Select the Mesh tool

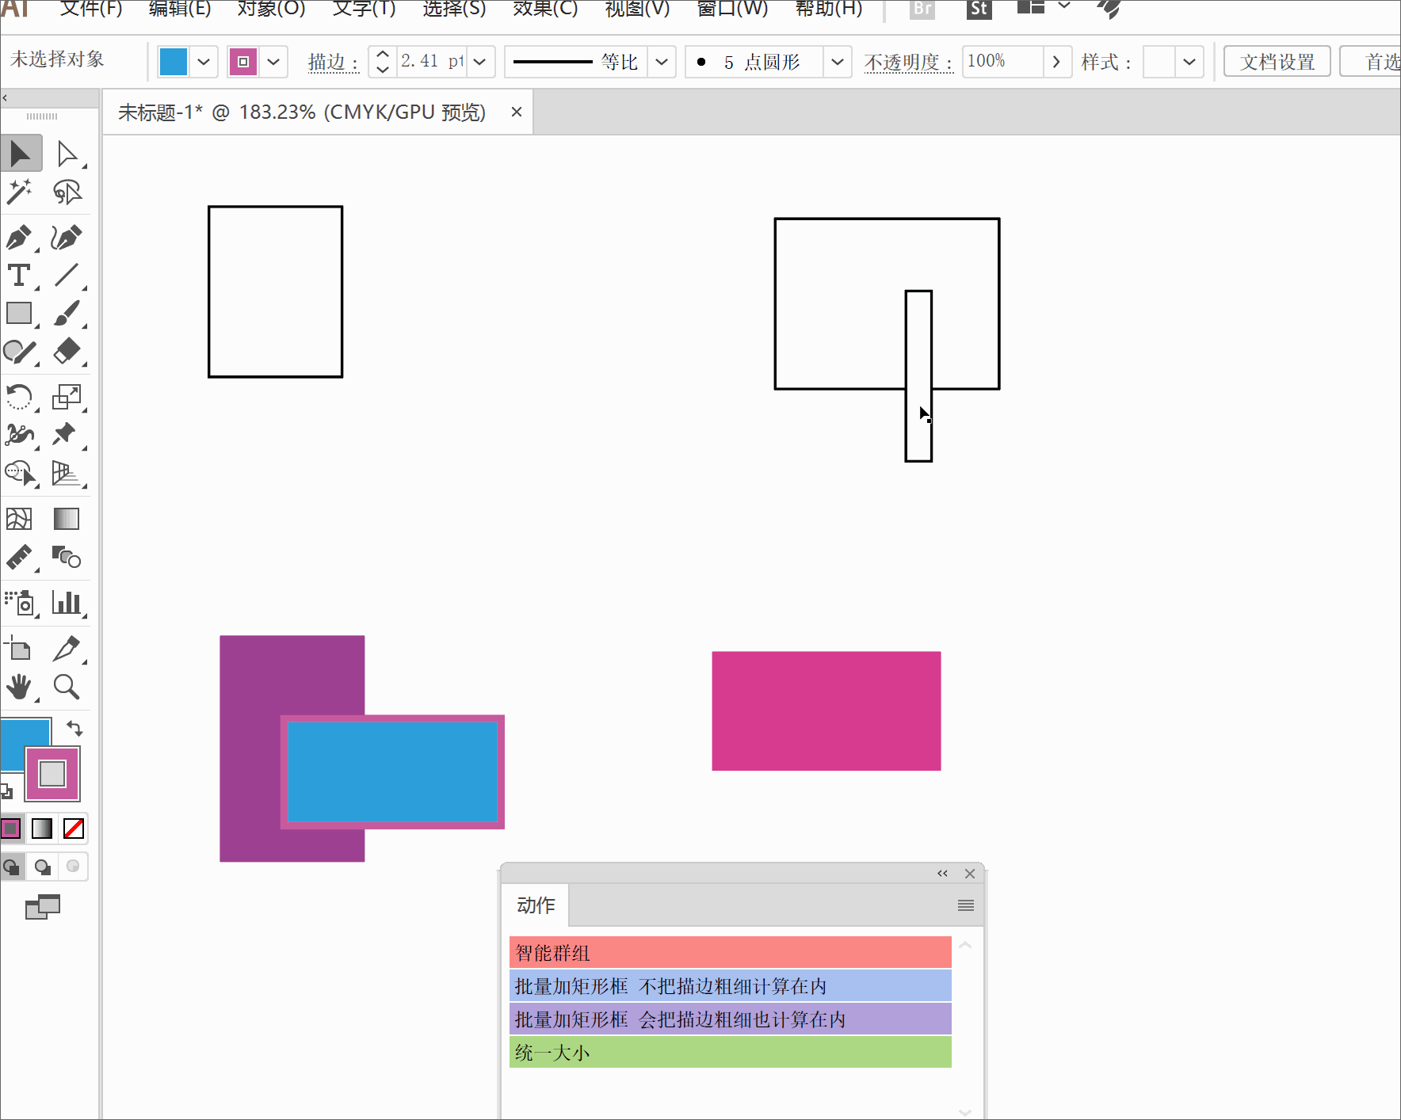pos(21,519)
